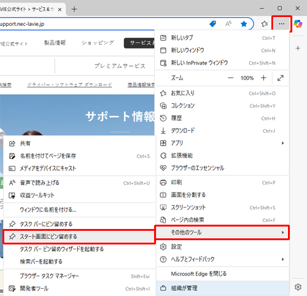Open 履歴 from the menu
Image resolution: width=307 pixels, height=296 pixels.
click(222, 119)
